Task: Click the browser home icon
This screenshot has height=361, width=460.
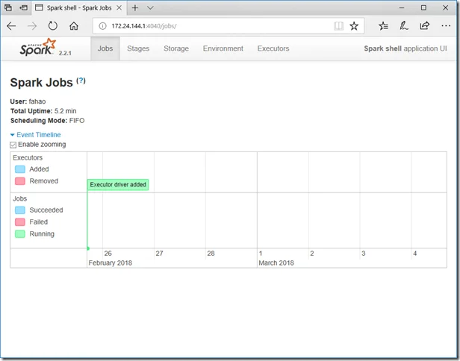Action: (74, 25)
